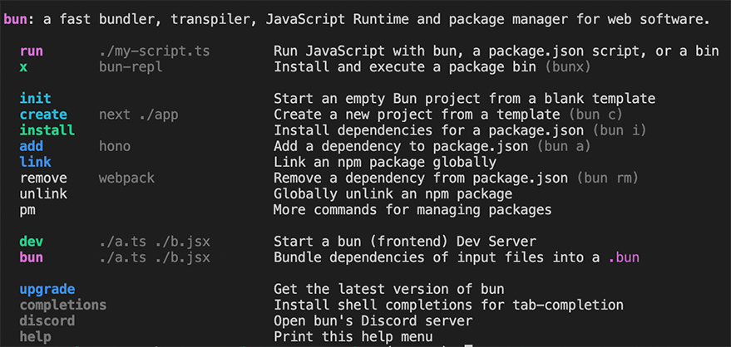731x347 pixels.
Task: Click 'Install dependencies for a package.json' text
Action: click(428, 130)
